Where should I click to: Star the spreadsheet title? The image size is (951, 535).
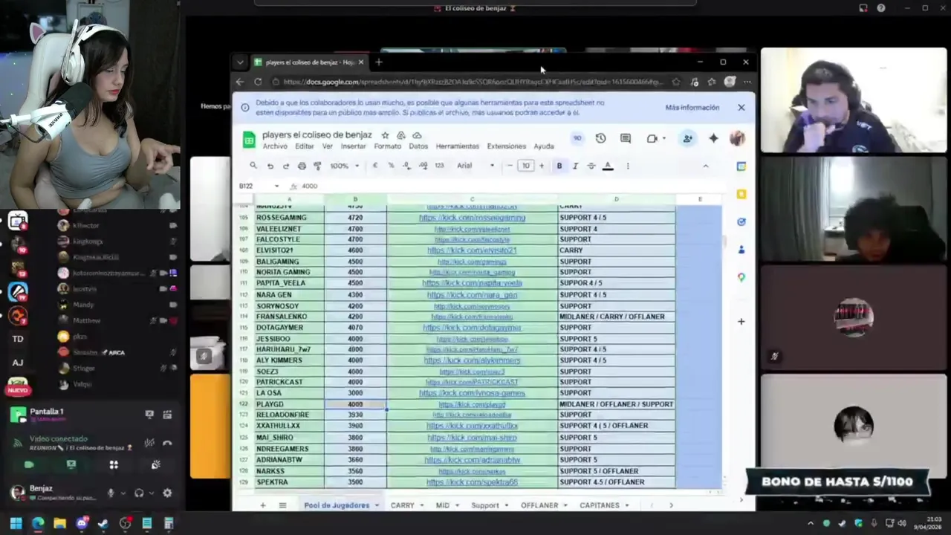[x=385, y=135]
